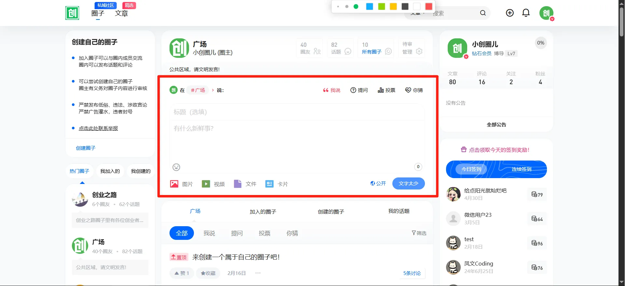
Task: Select 提问 question post type
Action: 359,90
